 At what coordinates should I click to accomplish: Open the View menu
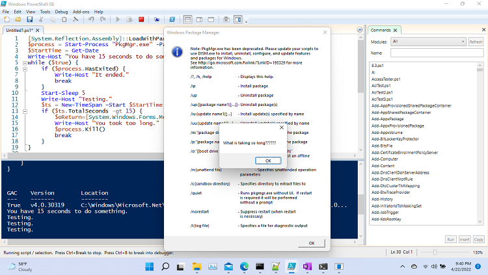pos(31,12)
